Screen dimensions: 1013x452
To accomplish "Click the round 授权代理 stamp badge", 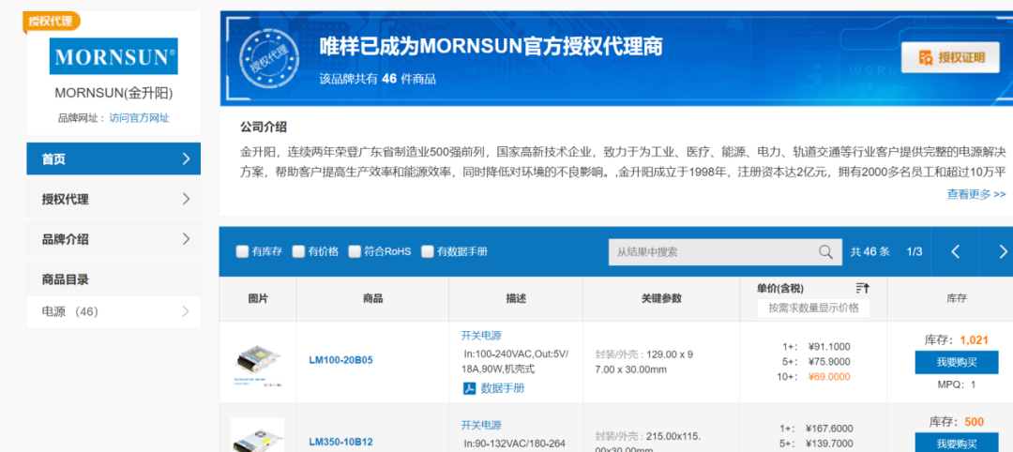I will coord(269,59).
